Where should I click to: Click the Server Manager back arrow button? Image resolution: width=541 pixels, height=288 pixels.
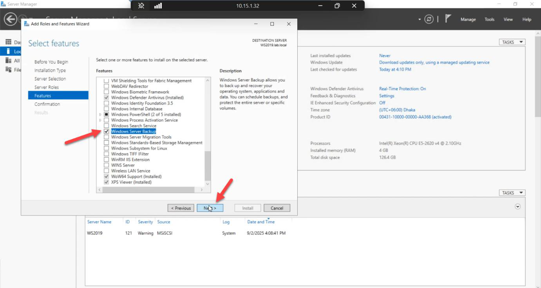pos(10,18)
